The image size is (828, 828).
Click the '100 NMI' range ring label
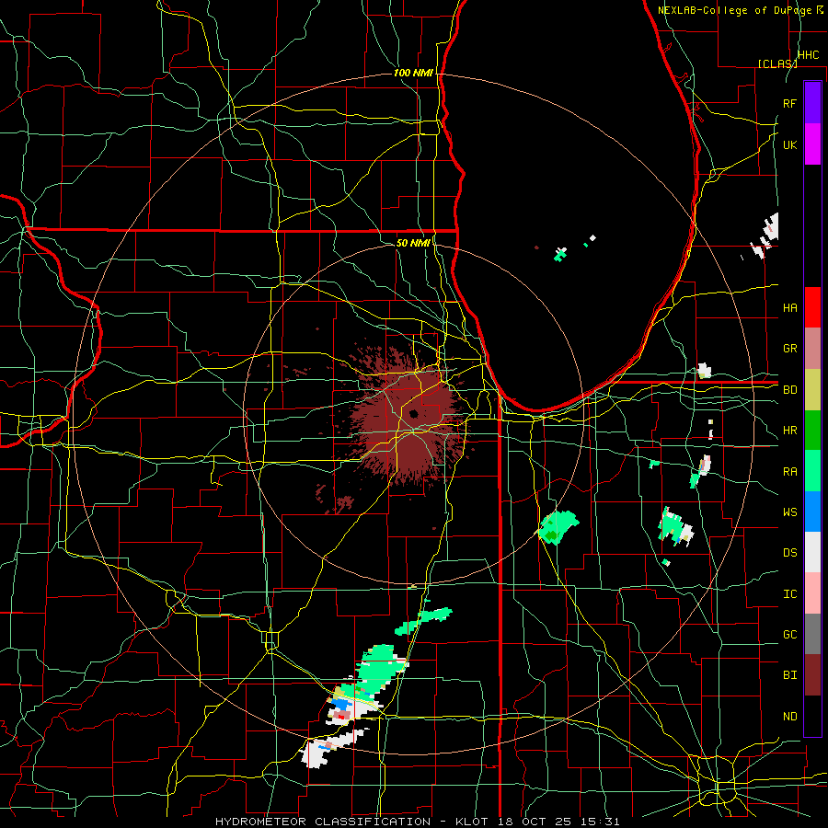(413, 73)
